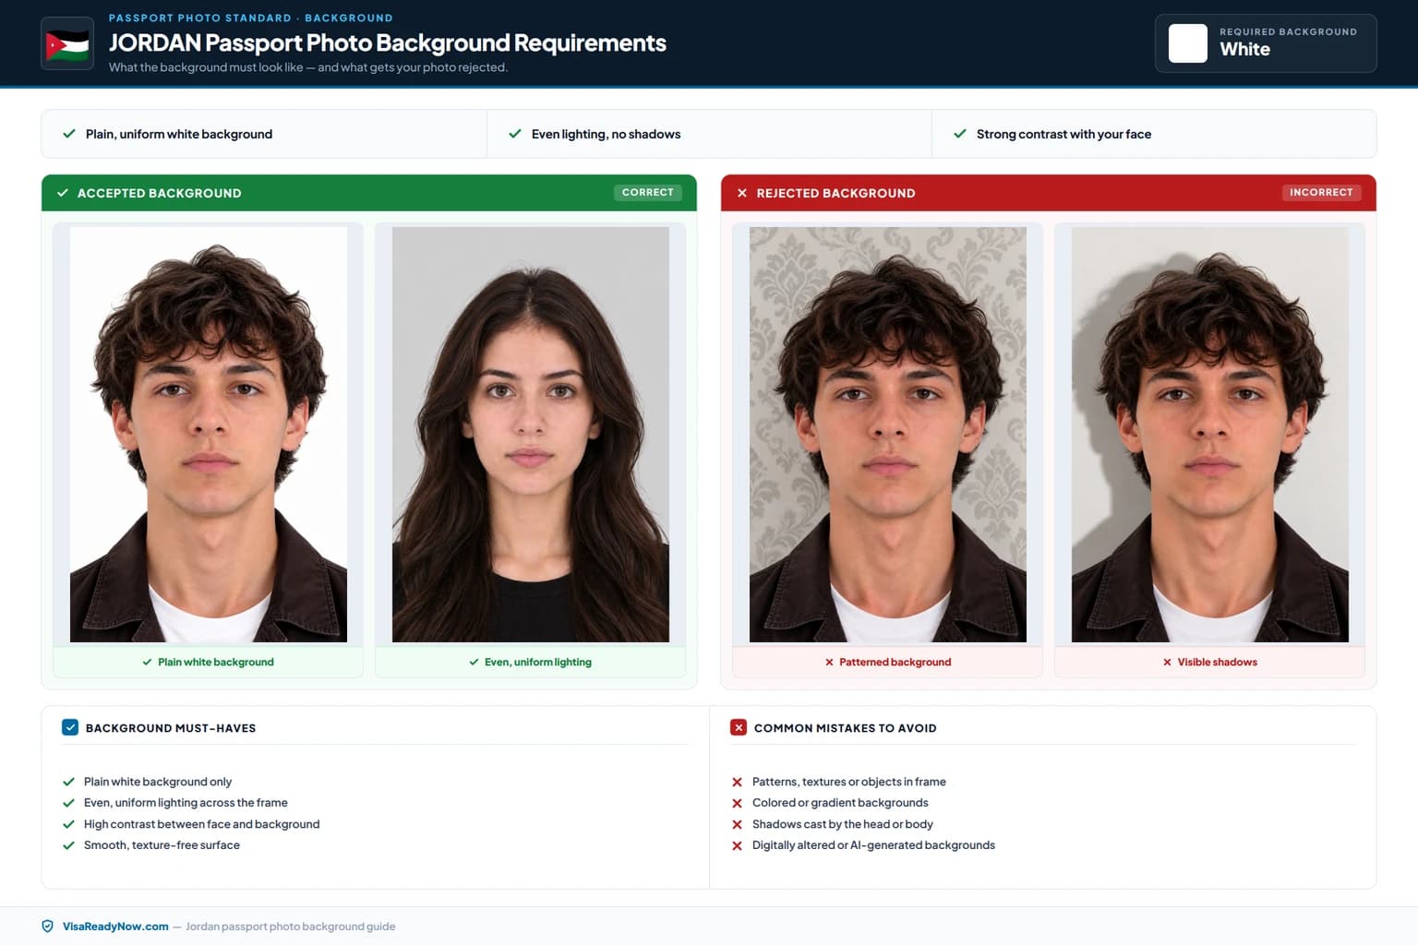This screenshot has width=1418, height=945.
Task: Click the CORRECT badge
Action: (x=648, y=192)
